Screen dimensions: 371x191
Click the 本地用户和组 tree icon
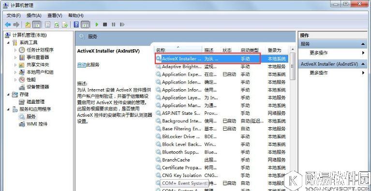click(x=22, y=72)
